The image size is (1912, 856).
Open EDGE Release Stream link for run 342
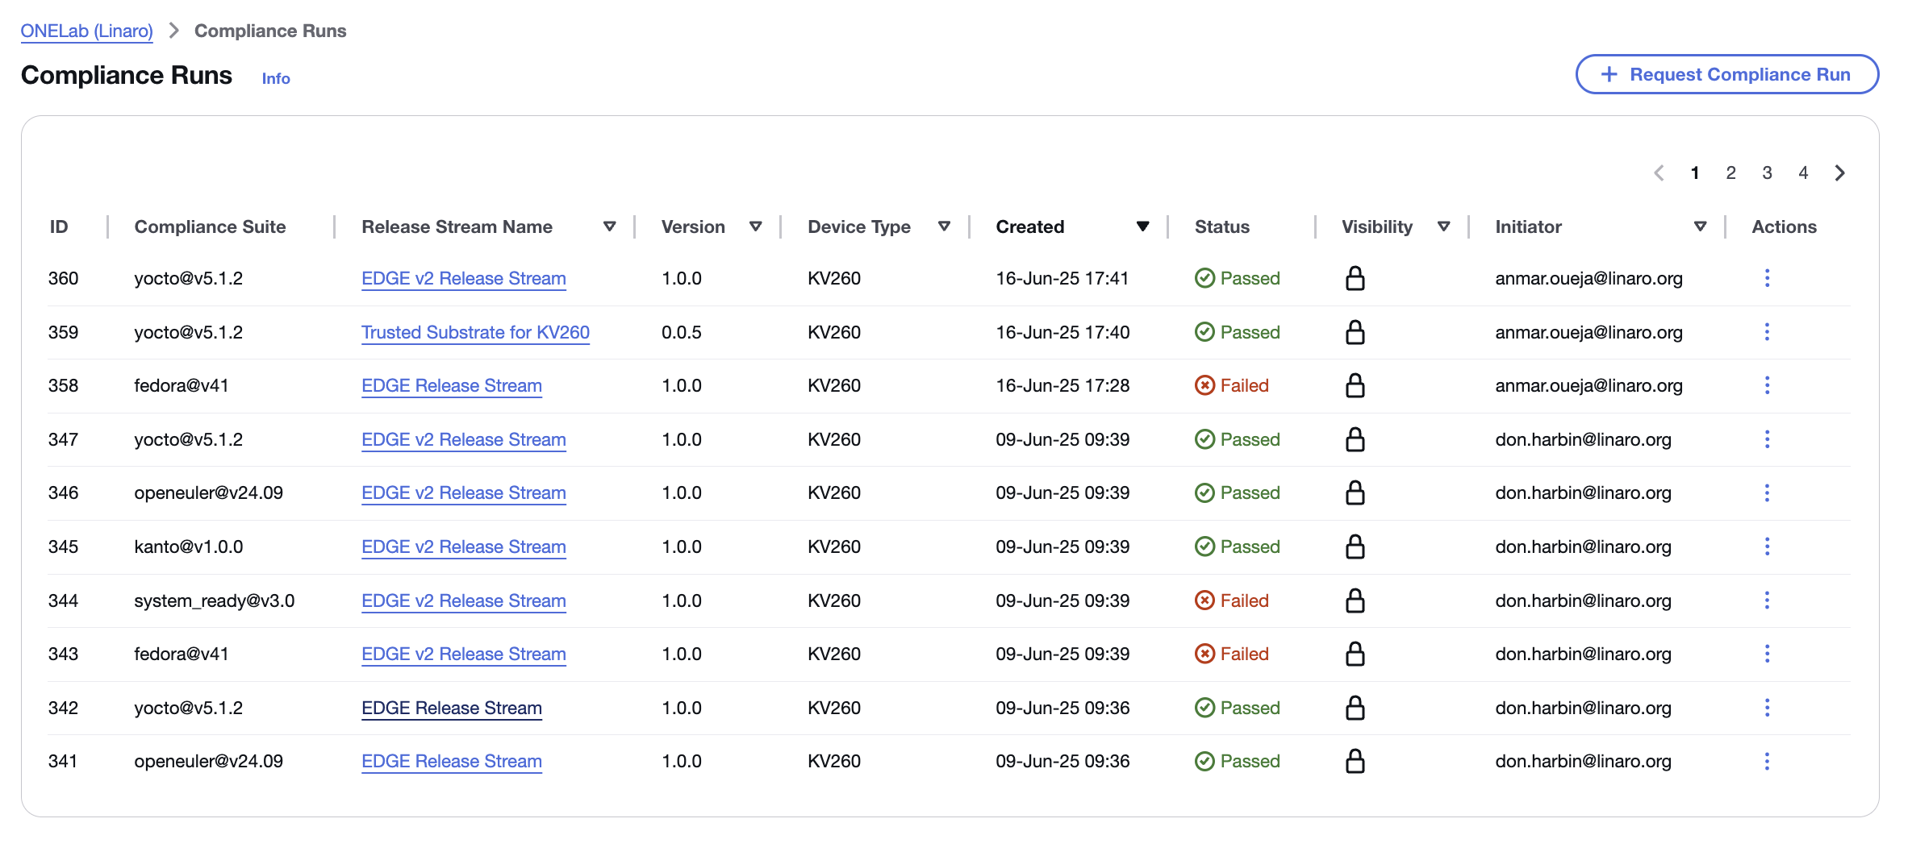(452, 708)
